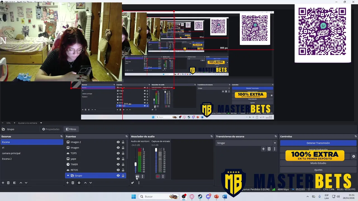
Task: Move the selected scene down
Action: [26, 183]
